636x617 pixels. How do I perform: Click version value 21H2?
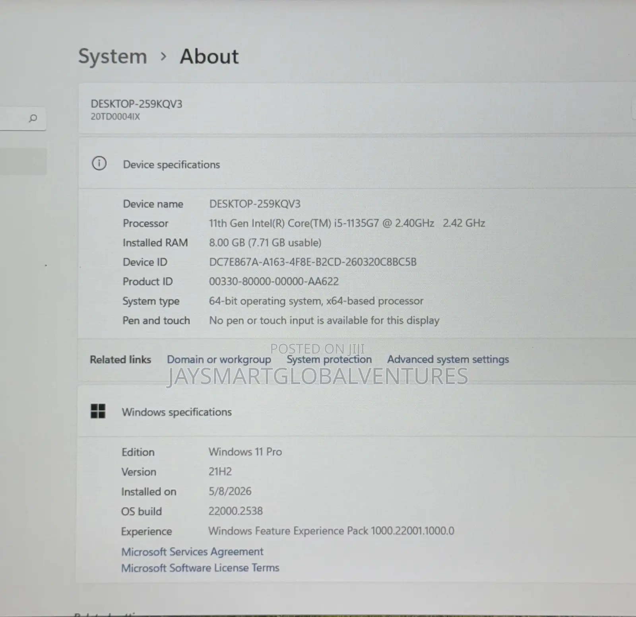tap(220, 471)
